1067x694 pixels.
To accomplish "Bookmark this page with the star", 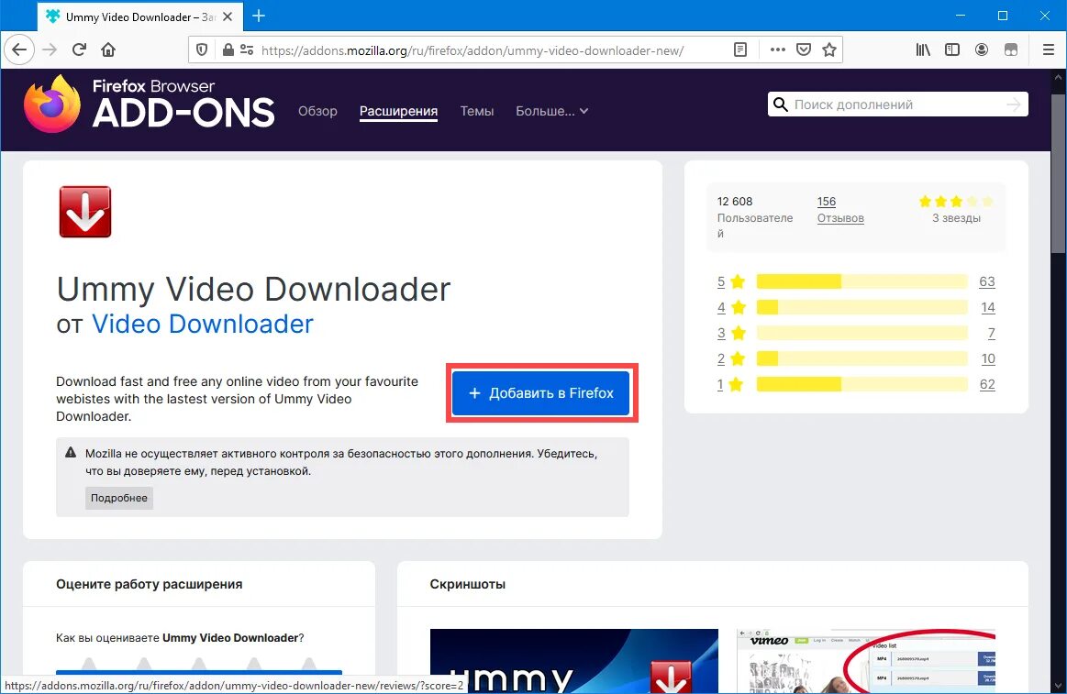I will click(x=828, y=50).
